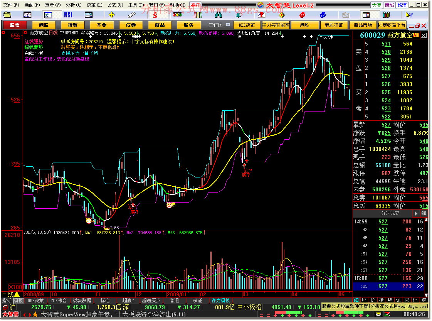
Task: Click the 大智慧 logo in status bar
Action: pos(10,314)
